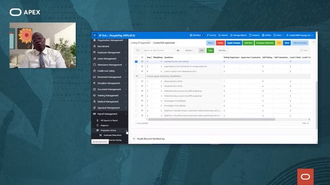Screen dimensions: 330x185
Task: Click the Workflow icon in top bar
Action: [191, 35]
